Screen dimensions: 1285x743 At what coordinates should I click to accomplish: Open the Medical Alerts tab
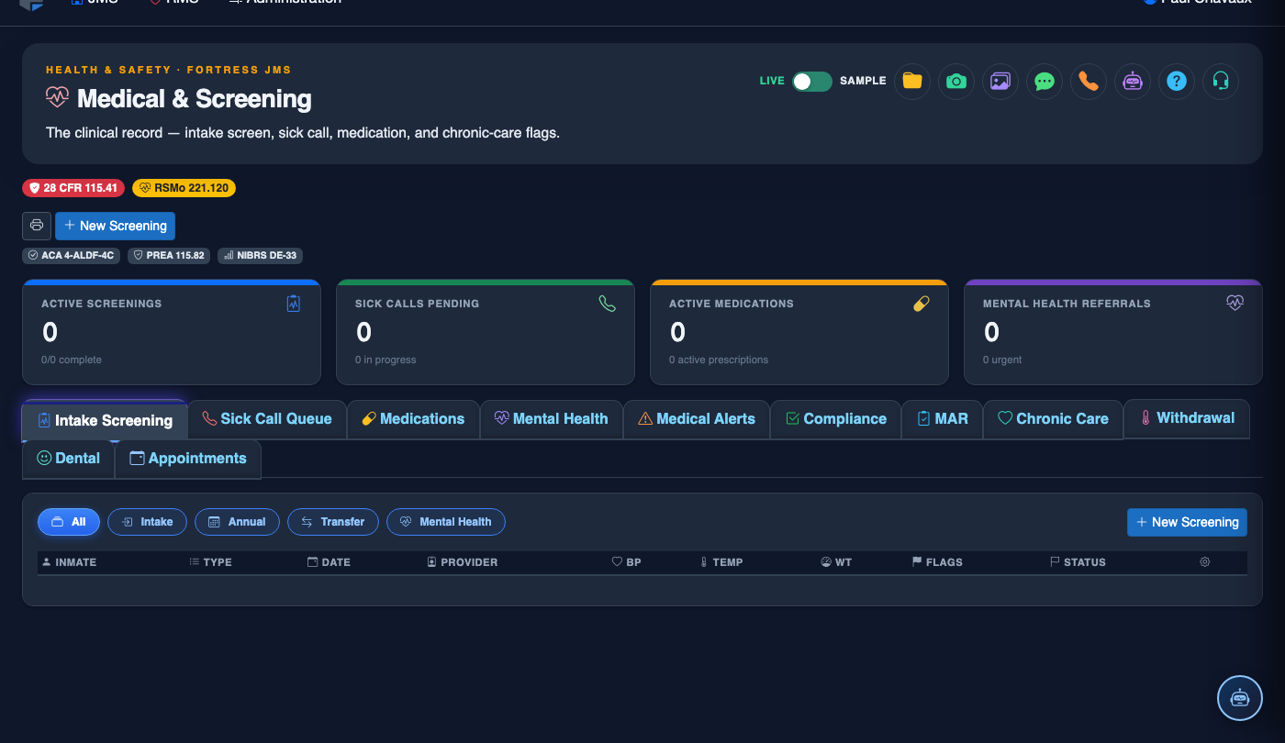point(697,419)
